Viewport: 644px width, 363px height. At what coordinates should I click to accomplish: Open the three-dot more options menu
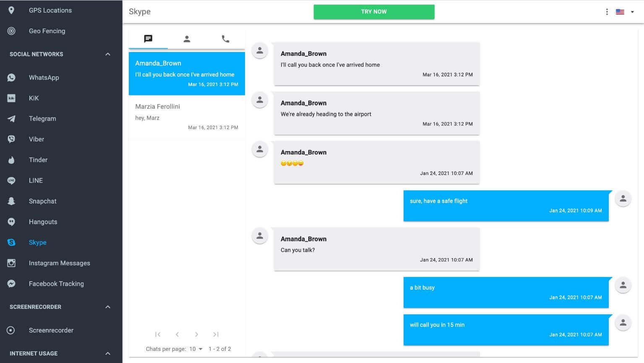click(x=607, y=12)
